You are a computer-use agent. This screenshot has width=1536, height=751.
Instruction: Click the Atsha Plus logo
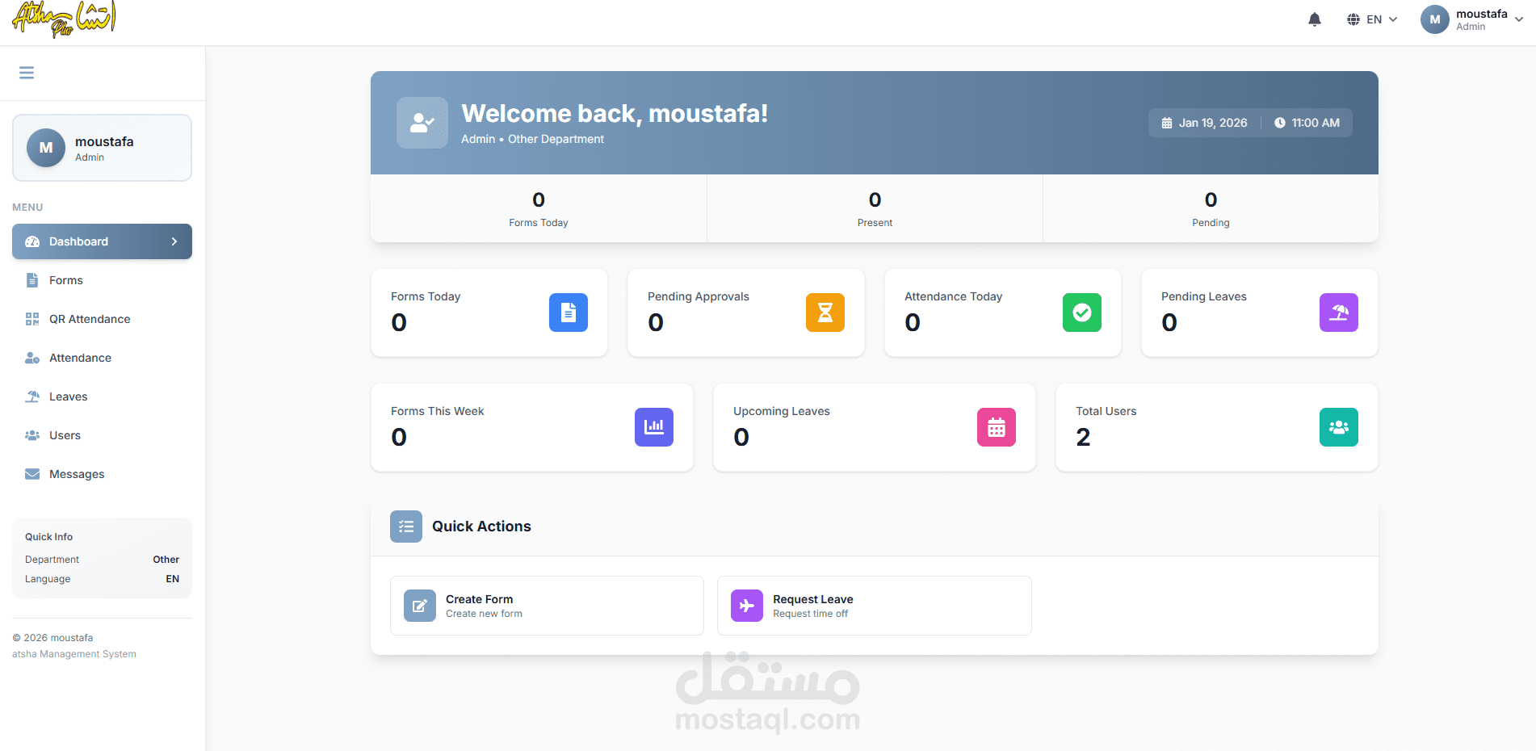coord(64,19)
